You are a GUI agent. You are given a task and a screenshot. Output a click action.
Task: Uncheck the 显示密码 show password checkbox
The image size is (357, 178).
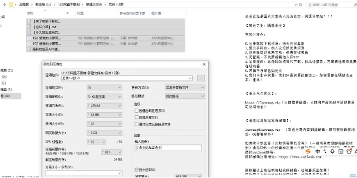136,169
